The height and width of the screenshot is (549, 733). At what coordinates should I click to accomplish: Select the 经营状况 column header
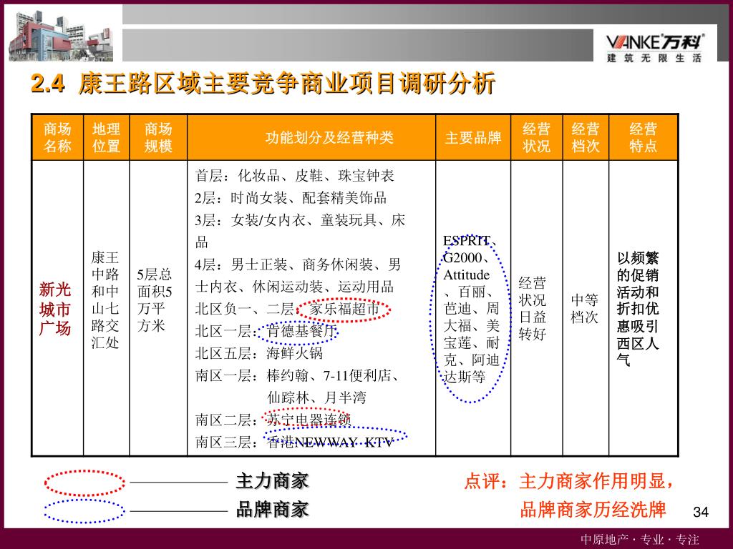click(x=537, y=137)
